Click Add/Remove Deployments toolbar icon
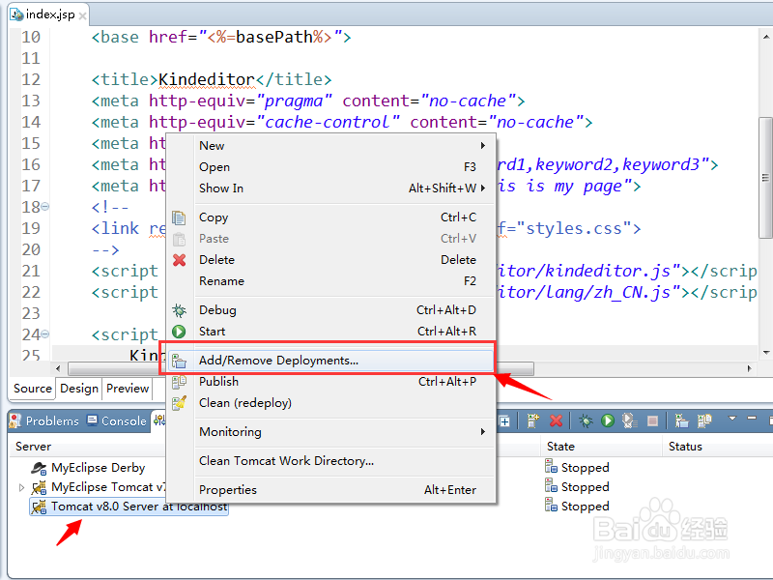This screenshot has width=773, height=580. click(681, 420)
